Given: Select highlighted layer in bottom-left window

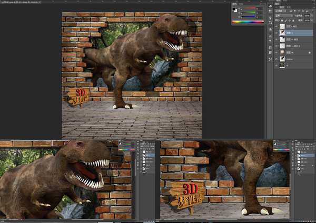Looking at the screenshot, I should 147,155.
